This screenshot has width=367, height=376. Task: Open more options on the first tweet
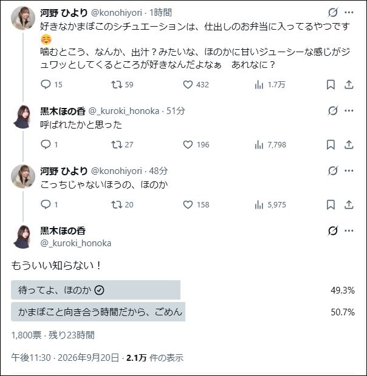pos(349,12)
